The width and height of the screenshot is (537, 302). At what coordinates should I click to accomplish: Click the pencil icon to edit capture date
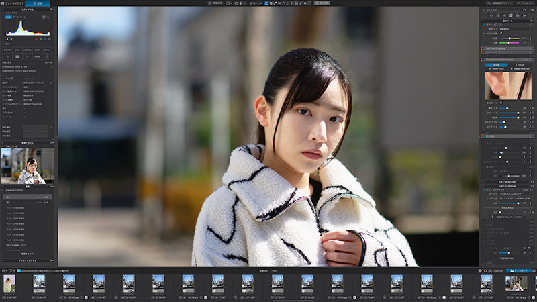tap(51, 83)
